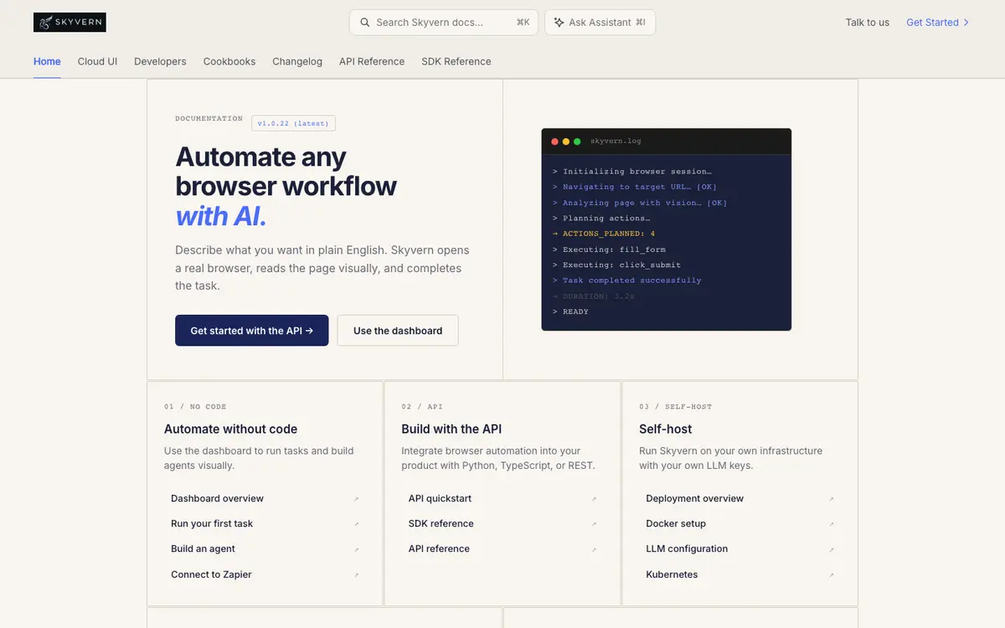Image resolution: width=1005 pixels, height=628 pixels.
Task: Click arrow icon beside API quickstart
Action: pos(594,499)
